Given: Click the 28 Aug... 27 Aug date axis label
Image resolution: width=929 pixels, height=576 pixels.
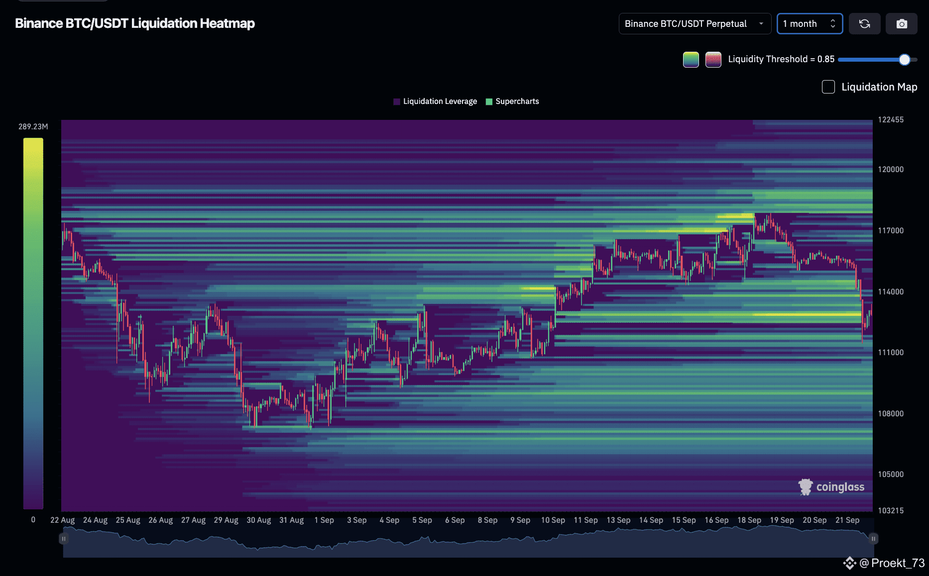Looking at the screenshot, I should pos(193,520).
